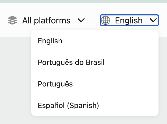Click the green strip at the page top
Viewport: 167px width, 124px height.
(x=83, y=2)
